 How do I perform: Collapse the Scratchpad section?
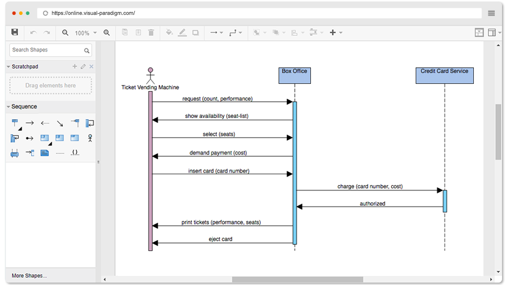pyautogui.click(x=9, y=66)
